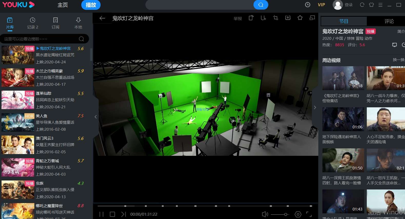The width and height of the screenshot is (405, 219).
Task: Select the 播放 playback tab
Action: [x=91, y=5]
